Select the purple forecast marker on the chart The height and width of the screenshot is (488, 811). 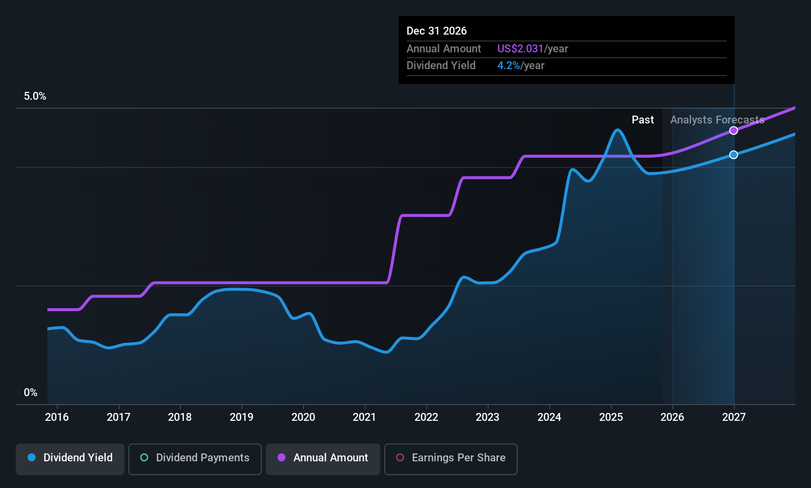point(734,130)
